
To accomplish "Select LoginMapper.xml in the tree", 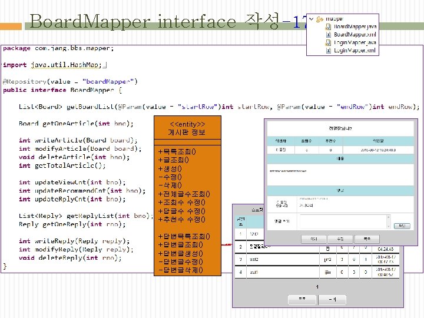I will click(355, 51).
